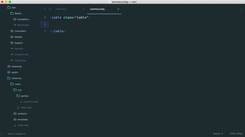Click the App.php file icon
The image size is (245, 137).
pyautogui.click(x=12, y=49)
